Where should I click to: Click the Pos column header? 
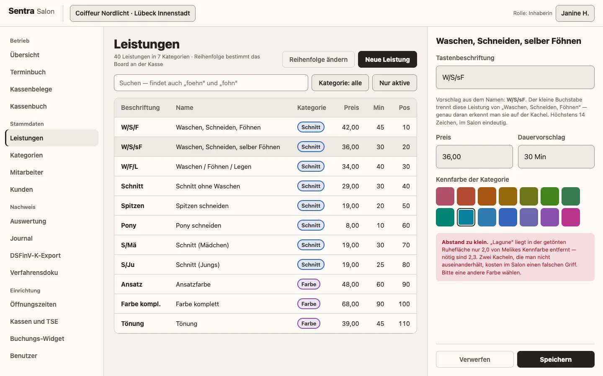tap(404, 108)
